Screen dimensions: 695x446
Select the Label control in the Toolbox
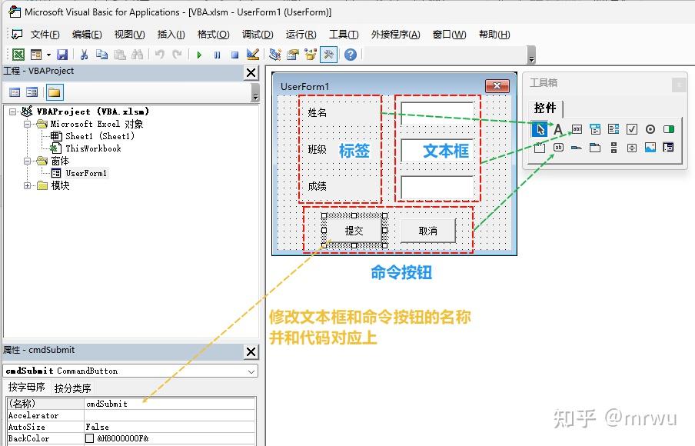[558, 128]
